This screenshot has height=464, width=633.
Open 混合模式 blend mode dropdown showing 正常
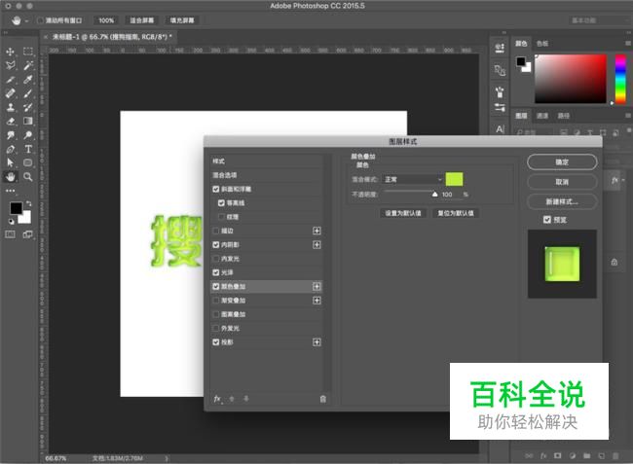412,179
